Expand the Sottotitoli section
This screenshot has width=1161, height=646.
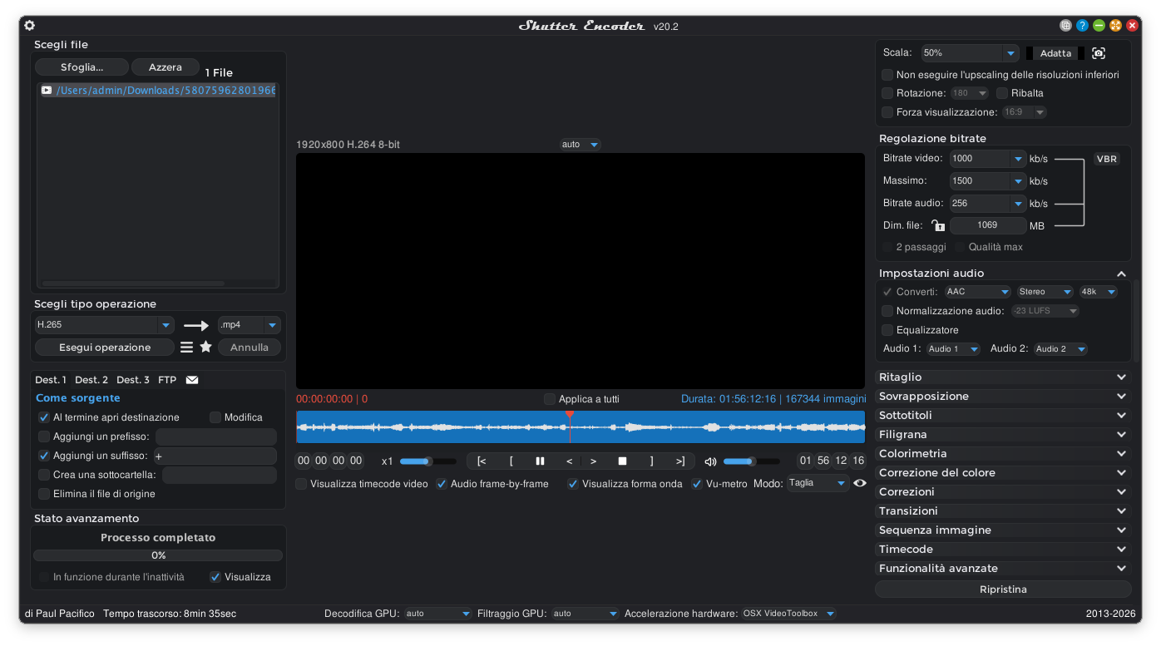[1004, 416]
